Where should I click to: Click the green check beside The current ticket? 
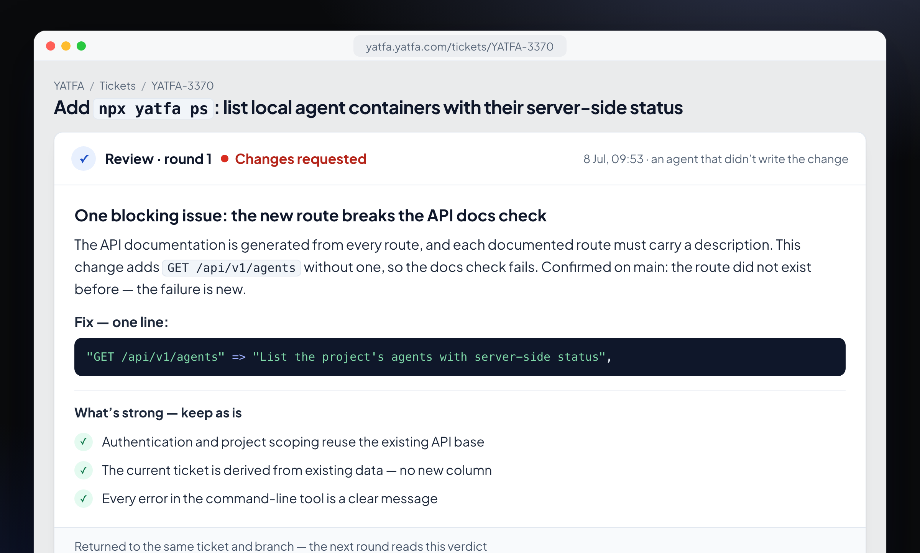click(84, 470)
